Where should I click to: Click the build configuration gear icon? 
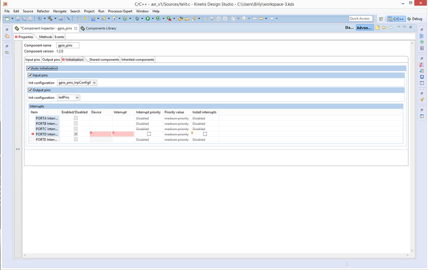[39, 18]
